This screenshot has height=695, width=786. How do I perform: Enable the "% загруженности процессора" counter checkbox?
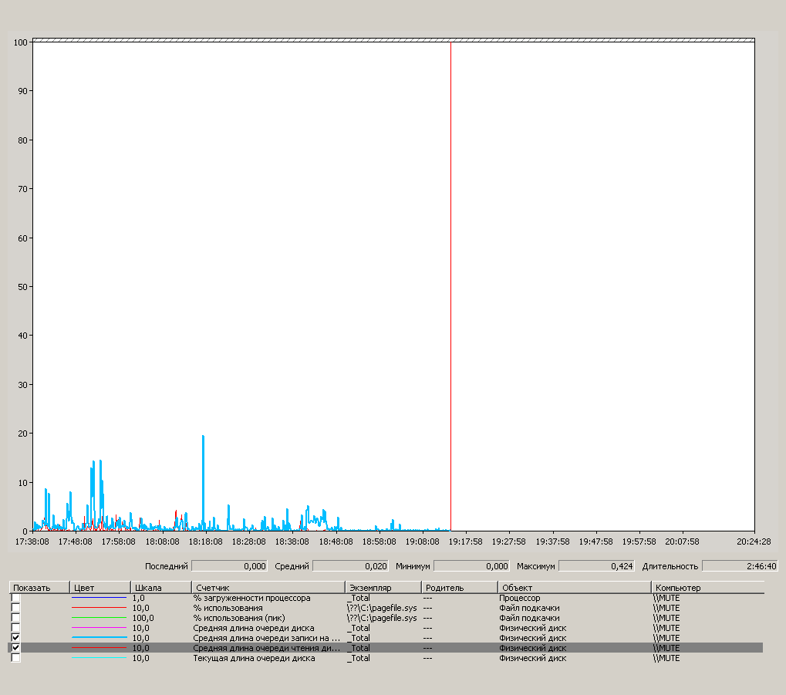click(x=15, y=598)
